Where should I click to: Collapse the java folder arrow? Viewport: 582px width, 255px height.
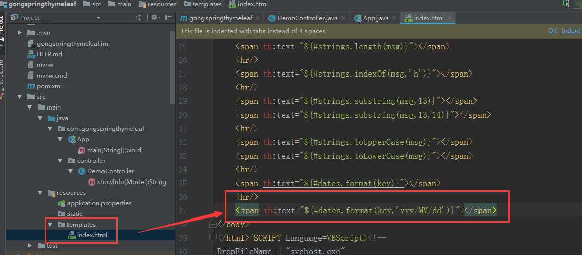(40, 118)
